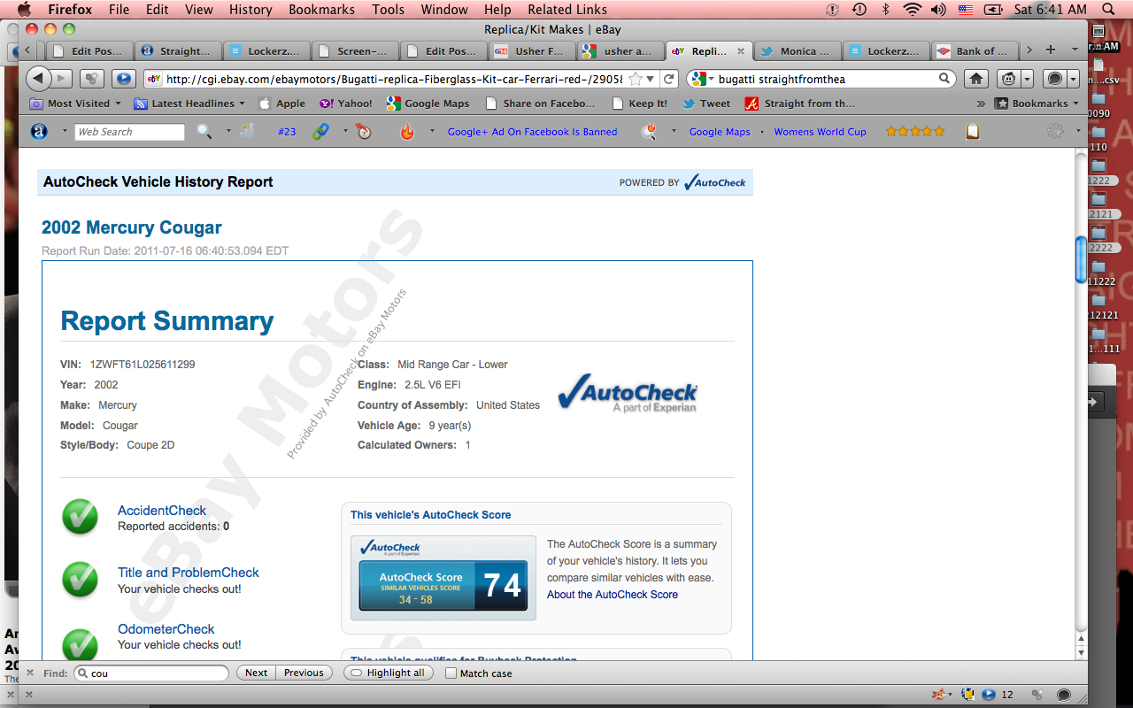Click the Next button in the Find bar
1133x708 pixels.
(256, 673)
